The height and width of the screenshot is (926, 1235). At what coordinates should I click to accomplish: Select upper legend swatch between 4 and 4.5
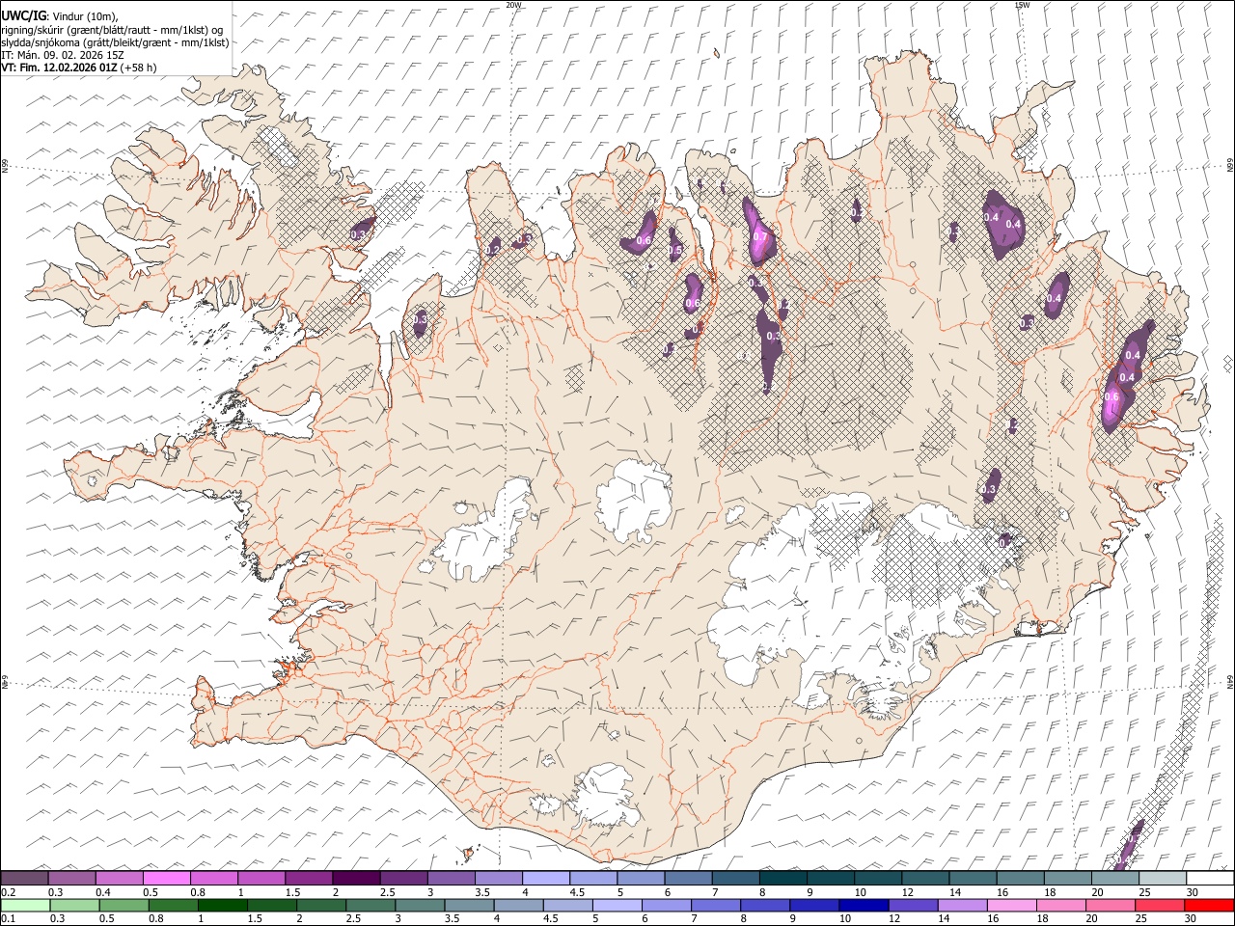coord(545,878)
